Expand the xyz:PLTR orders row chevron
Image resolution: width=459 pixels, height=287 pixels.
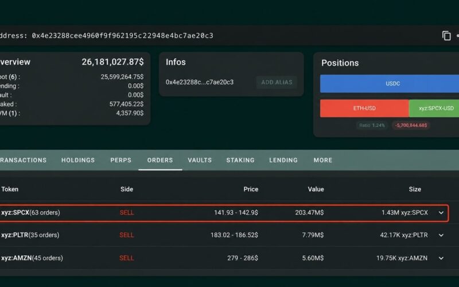pos(441,235)
